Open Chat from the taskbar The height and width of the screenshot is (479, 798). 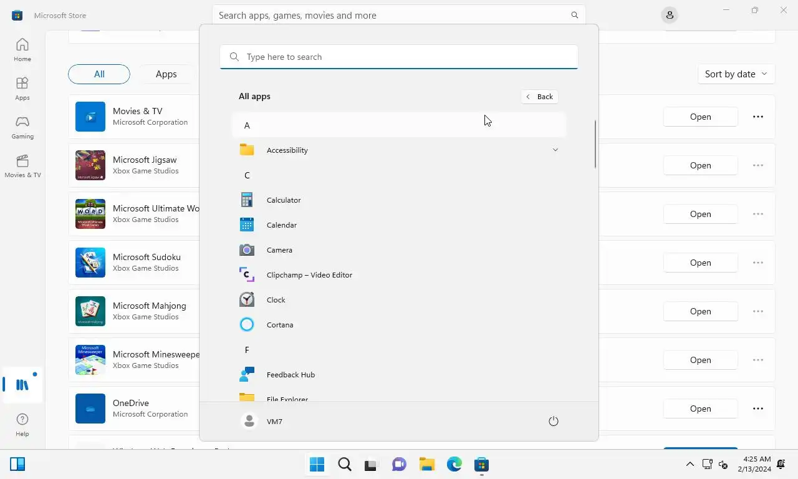399,464
